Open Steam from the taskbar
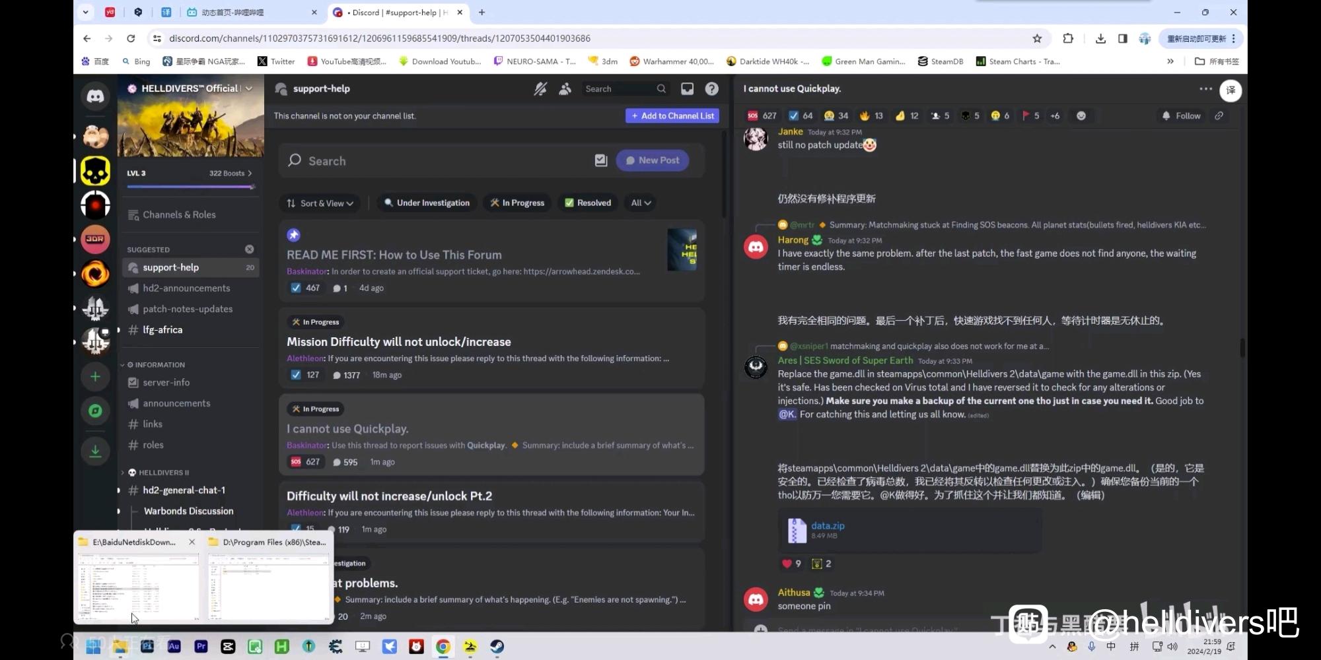Screen dimensions: 1321x660 (497, 646)
